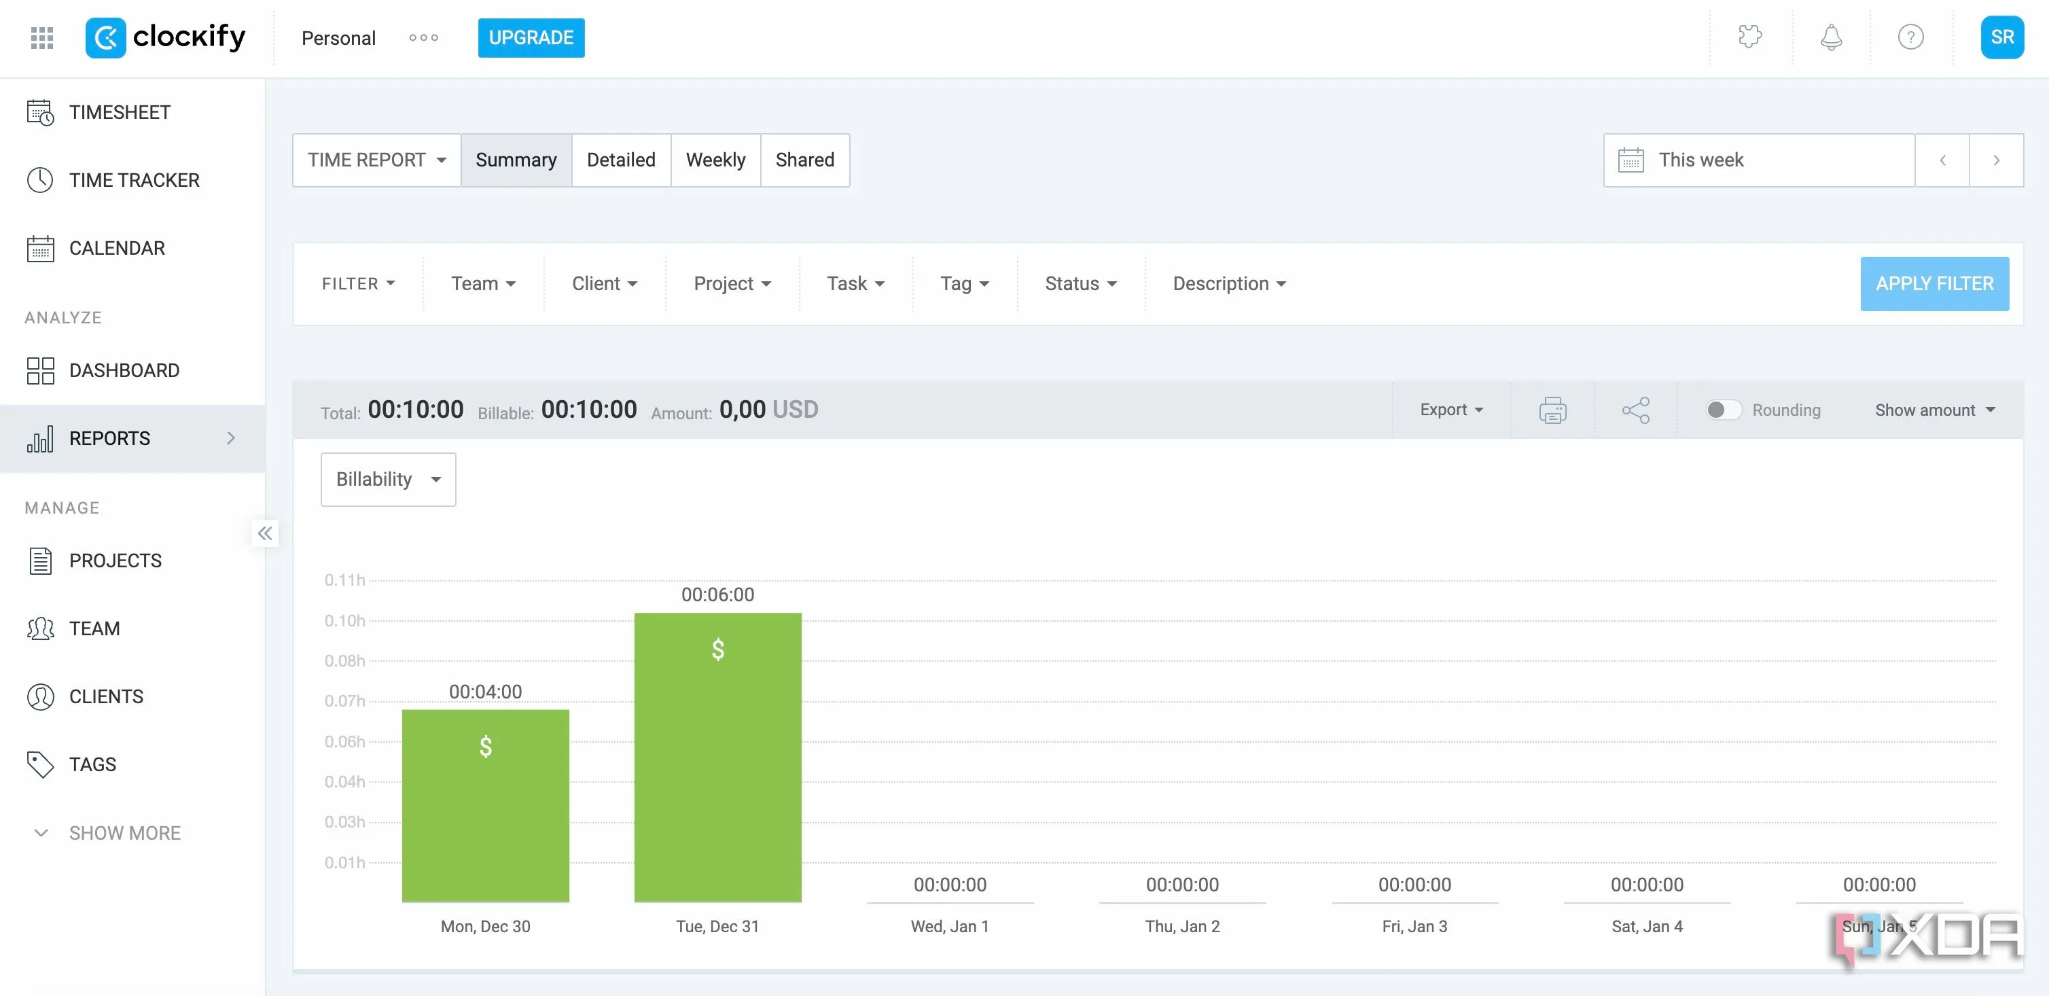Open Calendar from the sidebar

(132, 248)
